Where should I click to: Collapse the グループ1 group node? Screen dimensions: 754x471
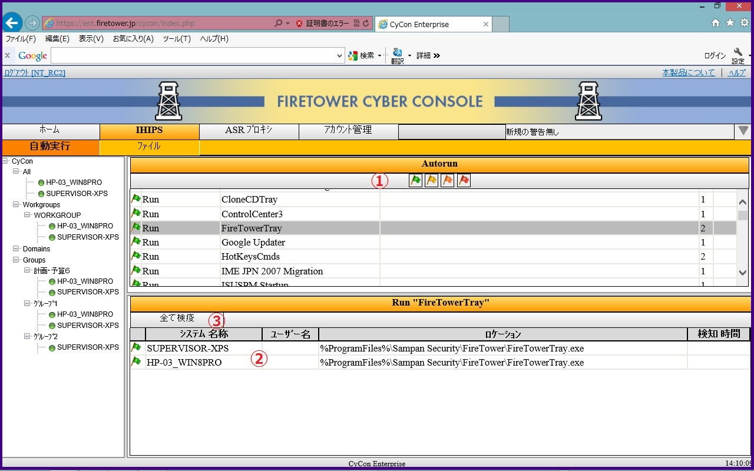click(x=27, y=304)
